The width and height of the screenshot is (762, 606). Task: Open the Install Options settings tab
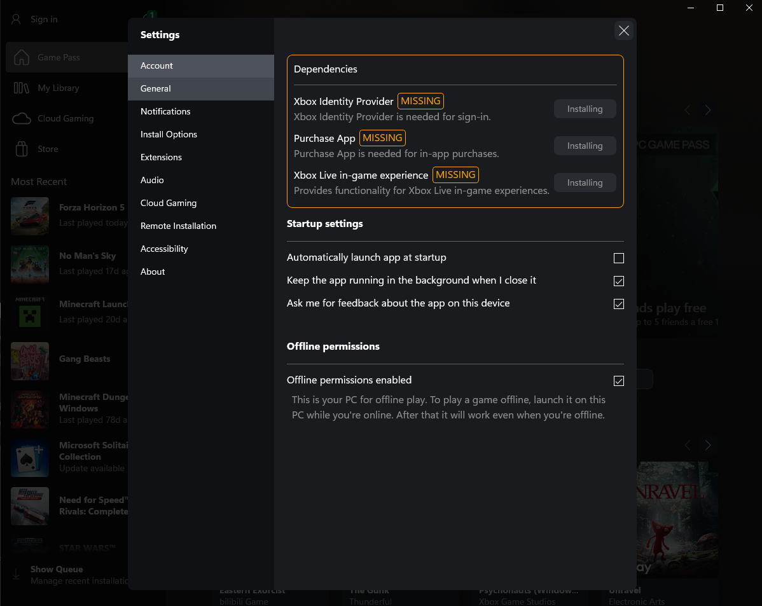tap(169, 134)
